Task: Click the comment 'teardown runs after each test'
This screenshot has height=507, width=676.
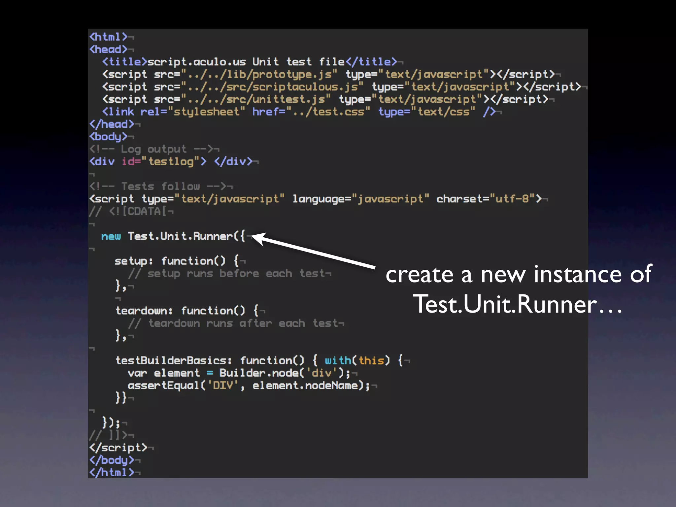Action: point(233,323)
